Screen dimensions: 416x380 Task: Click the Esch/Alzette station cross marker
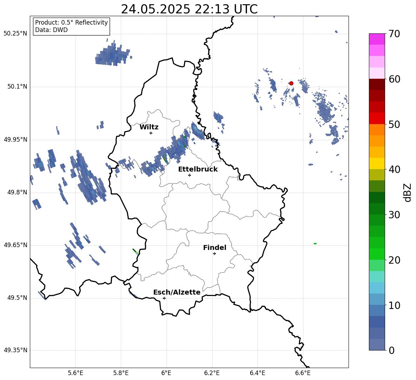coord(164,298)
